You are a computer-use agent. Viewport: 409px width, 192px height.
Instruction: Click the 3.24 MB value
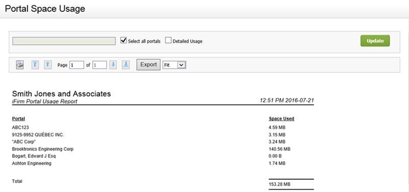tap(277, 142)
